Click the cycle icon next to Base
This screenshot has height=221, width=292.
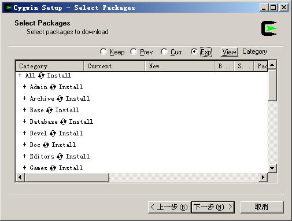pyautogui.click(x=49, y=110)
